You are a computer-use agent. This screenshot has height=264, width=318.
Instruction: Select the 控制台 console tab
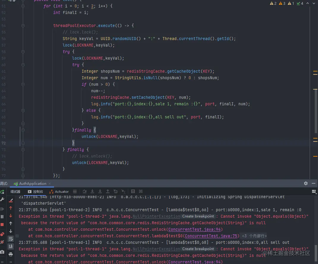(x=36, y=192)
